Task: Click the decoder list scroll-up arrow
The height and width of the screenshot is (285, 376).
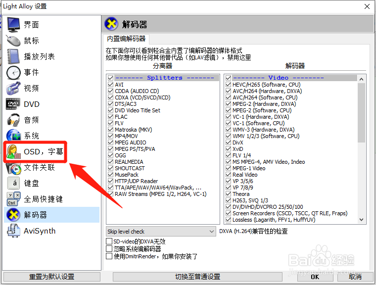Action: (x=361, y=79)
